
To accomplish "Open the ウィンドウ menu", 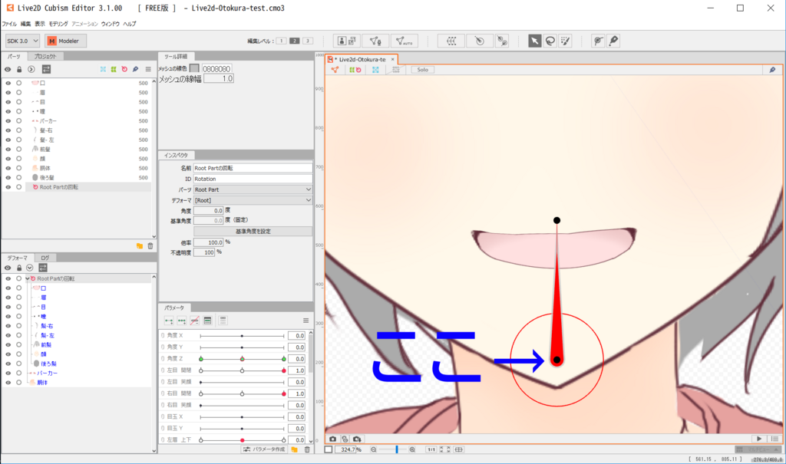I will coord(111,24).
